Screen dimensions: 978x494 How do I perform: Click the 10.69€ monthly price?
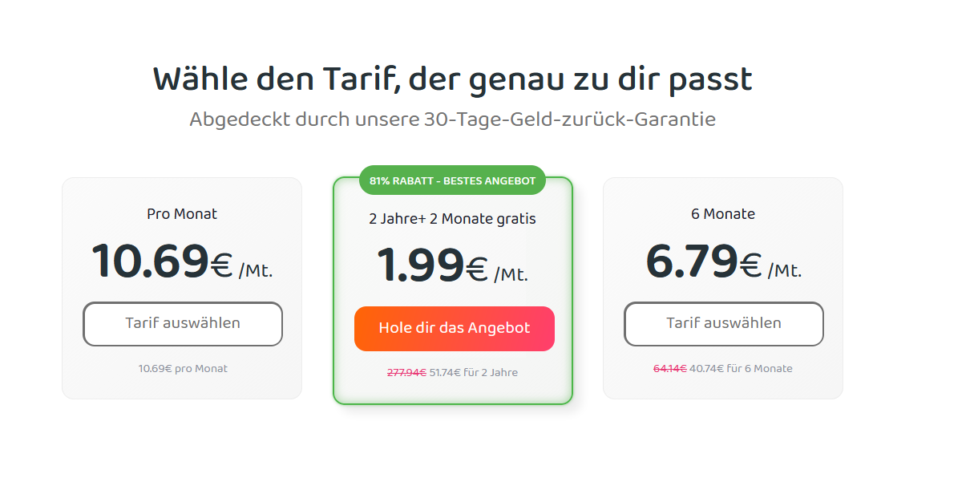pos(162,261)
